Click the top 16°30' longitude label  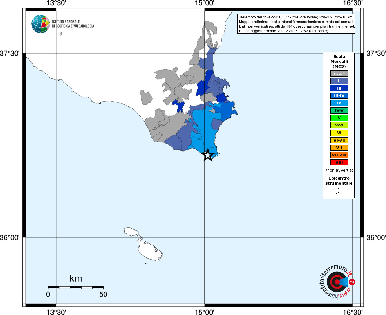353,3
